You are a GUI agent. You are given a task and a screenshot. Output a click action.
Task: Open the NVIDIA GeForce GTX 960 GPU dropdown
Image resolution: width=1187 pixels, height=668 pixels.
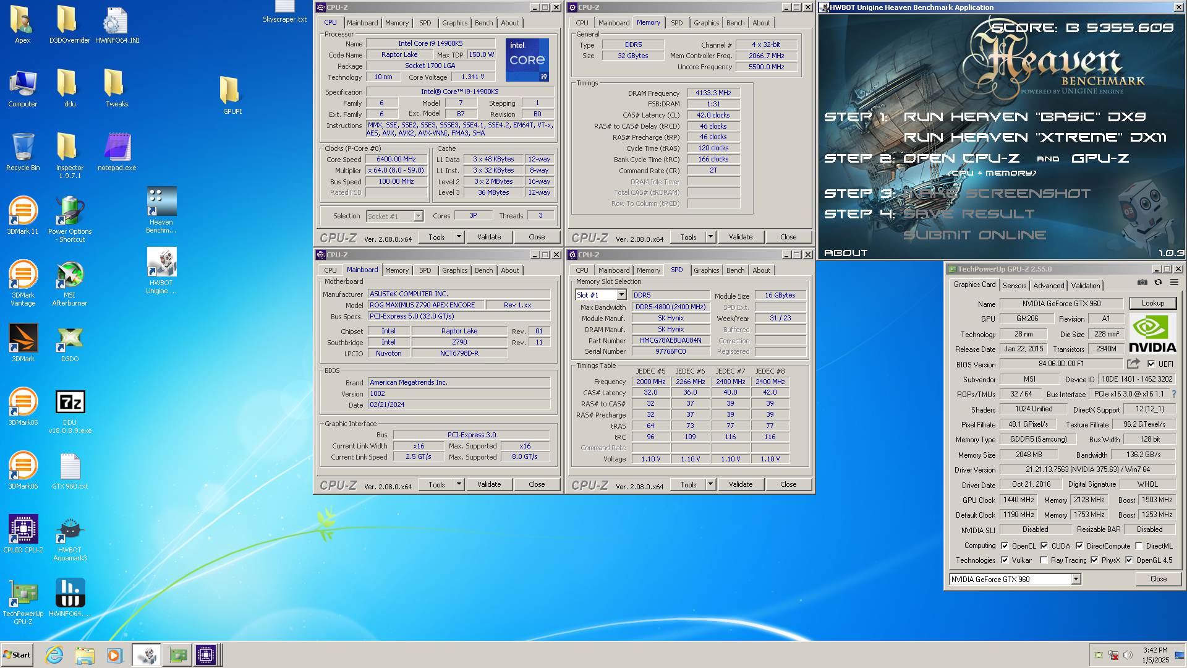[x=1015, y=580]
